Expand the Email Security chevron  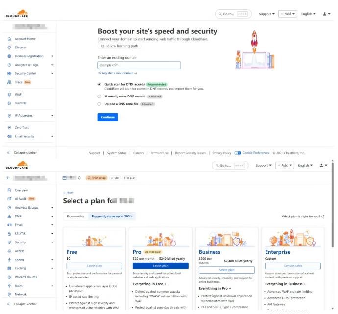(x=52, y=136)
